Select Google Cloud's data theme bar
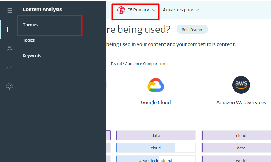271x162 pixels. tap(156, 135)
